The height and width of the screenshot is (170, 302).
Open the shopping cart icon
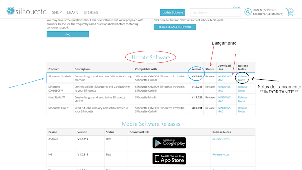(289, 12)
